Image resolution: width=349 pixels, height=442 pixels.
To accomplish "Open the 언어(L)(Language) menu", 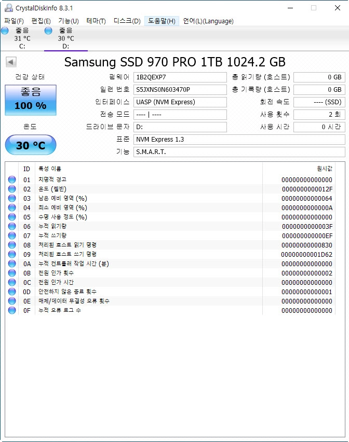I will coord(208,21).
